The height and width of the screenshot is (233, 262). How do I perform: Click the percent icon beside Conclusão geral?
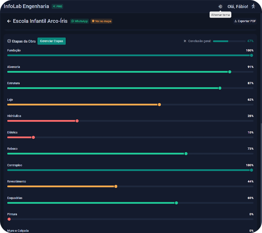(185, 41)
